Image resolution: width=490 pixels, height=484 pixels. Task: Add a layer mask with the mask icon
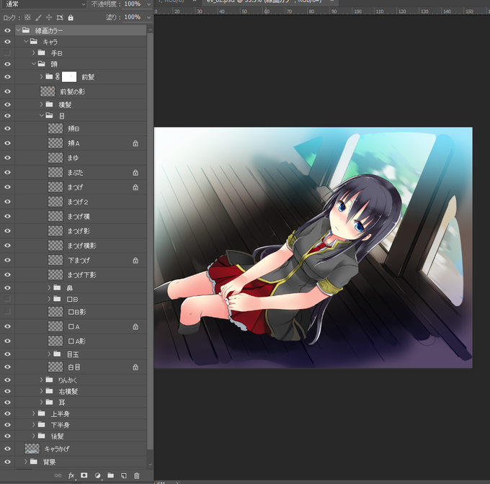click(84, 475)
